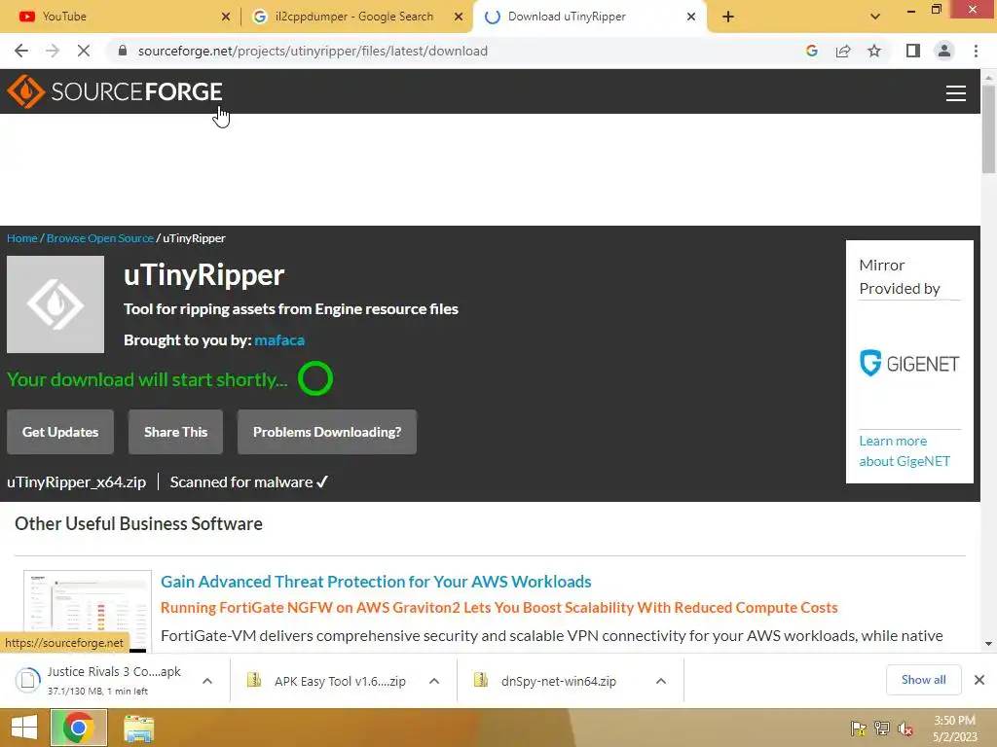Image resolution: width=997 pixels, height=747 pixels.
Task: Click the heading text 'Other Useful Business Software'
Action: tap(138, 523)
